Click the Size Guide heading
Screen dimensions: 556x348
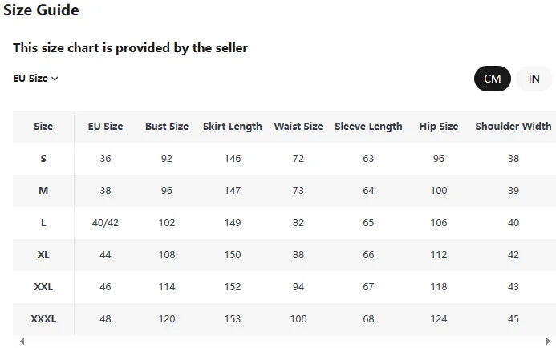point(41,10)
